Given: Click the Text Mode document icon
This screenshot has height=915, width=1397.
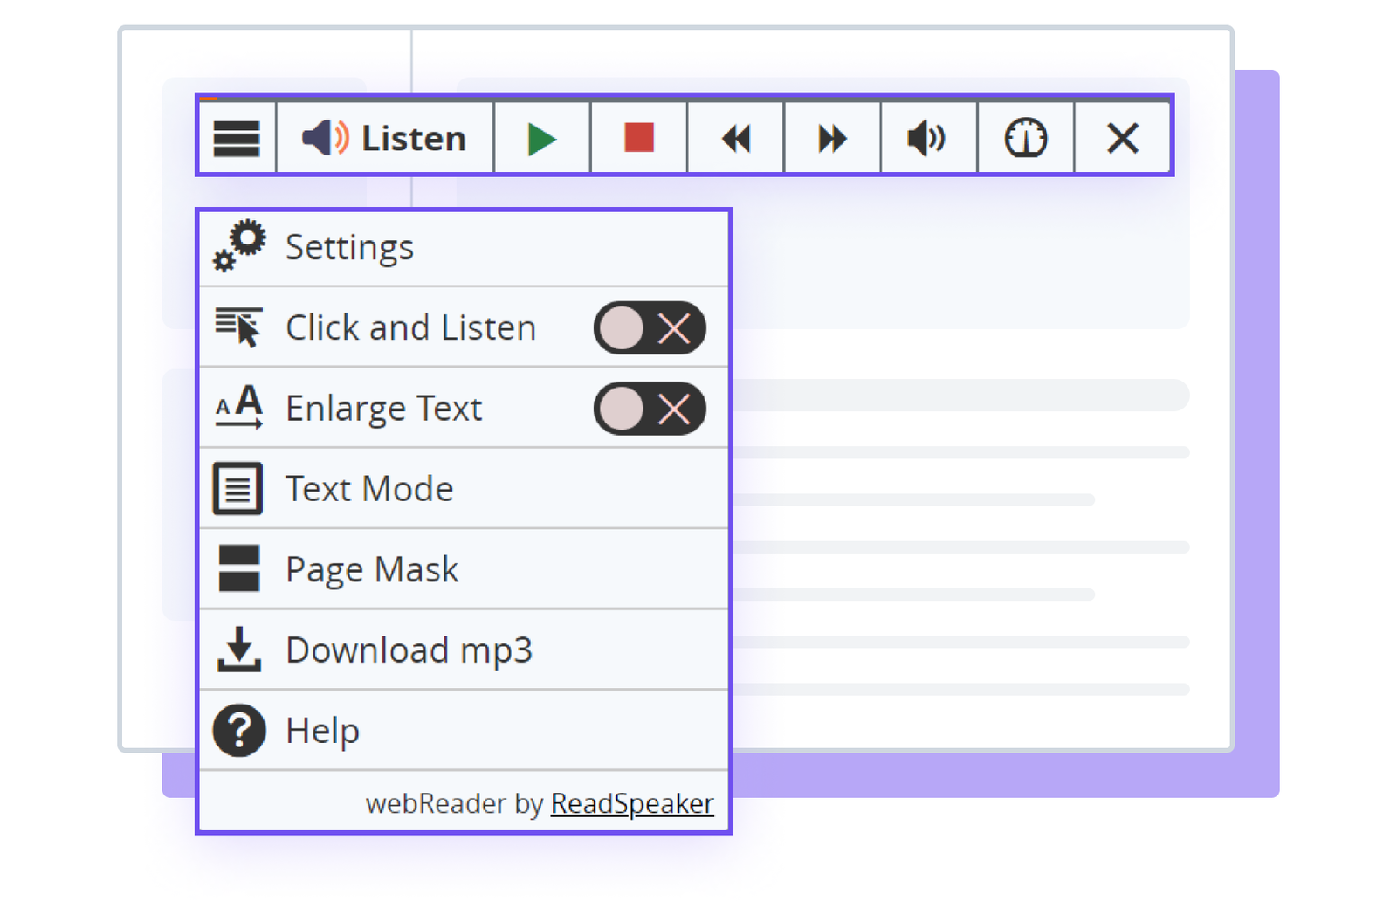Looking at the screenshot, I should tap(237, 488).
